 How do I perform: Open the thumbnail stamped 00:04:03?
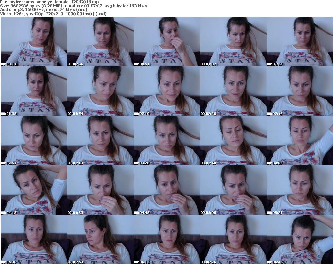300,140
